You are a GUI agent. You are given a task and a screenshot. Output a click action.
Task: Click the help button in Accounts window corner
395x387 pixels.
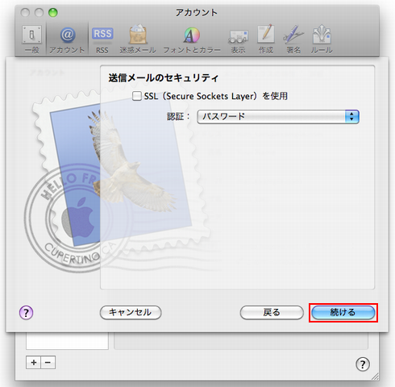[x=363, y=364]
